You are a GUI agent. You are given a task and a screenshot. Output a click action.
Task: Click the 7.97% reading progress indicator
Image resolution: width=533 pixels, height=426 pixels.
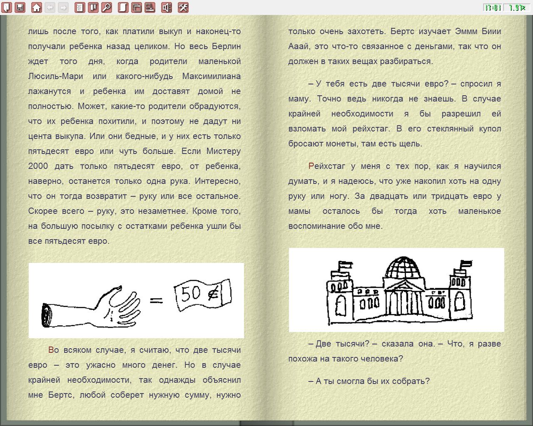pos(517,7)
